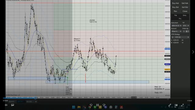Skip back 10 seconds in the video
This screenshot has width=195, height=110.
click(91, 105)
